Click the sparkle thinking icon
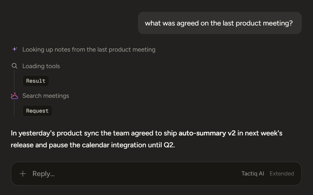313x195 pixels. click(x=15, y=49)
